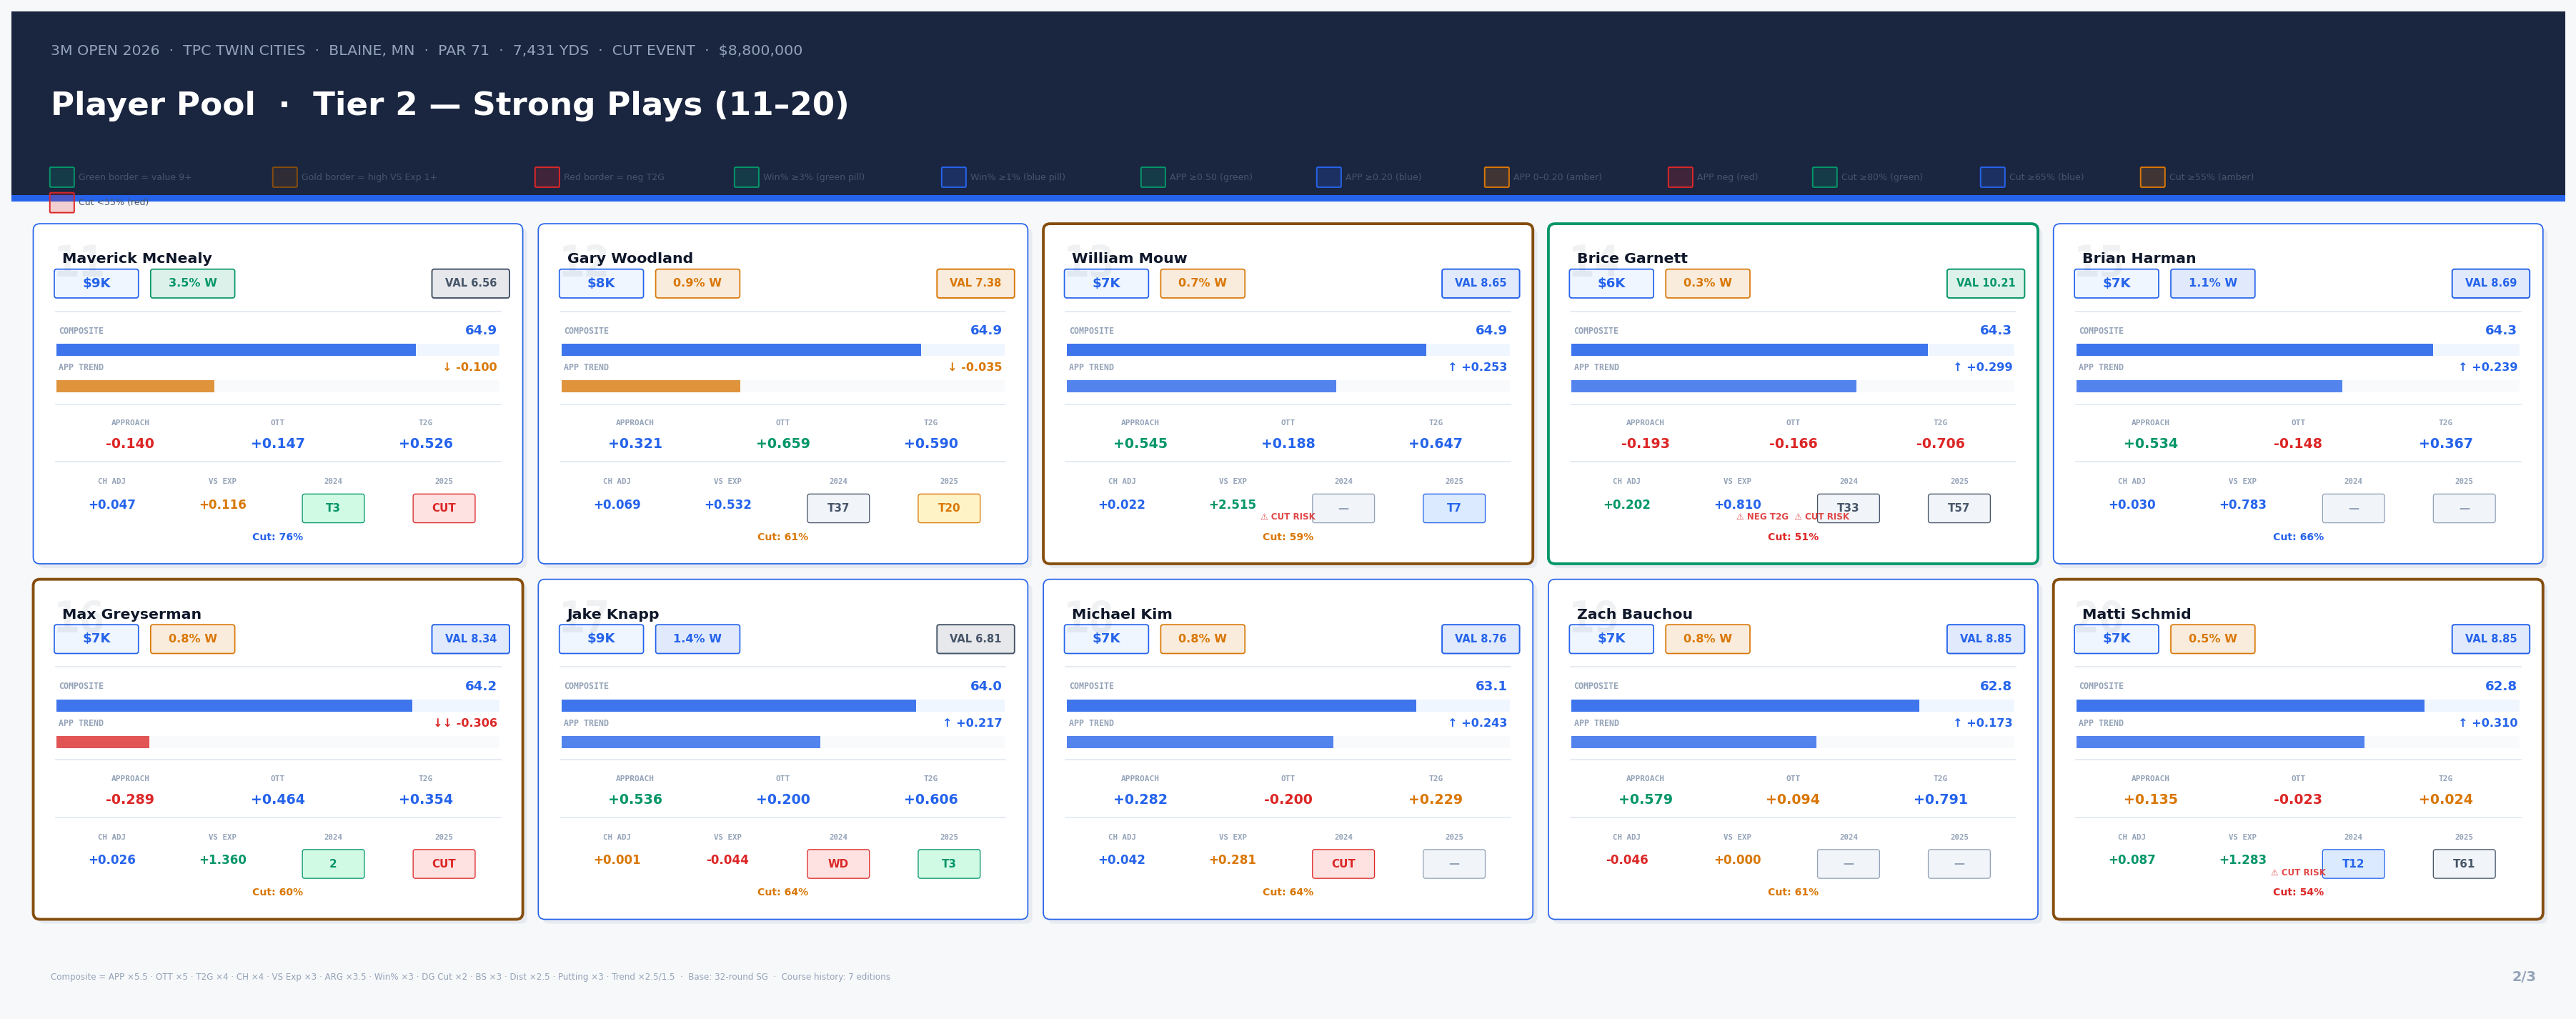2576x1019 pixels.
Task: Select Matti Schmid's 'T12' result badge
Action: 2353,864
